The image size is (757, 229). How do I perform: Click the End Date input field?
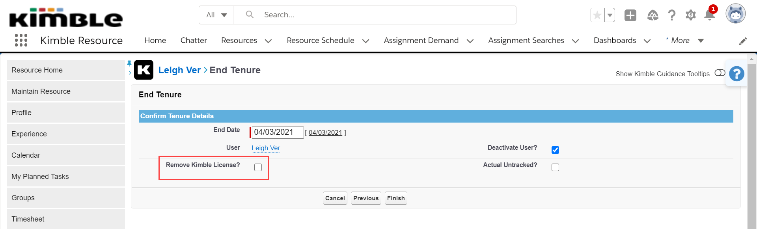coord(278,132)
